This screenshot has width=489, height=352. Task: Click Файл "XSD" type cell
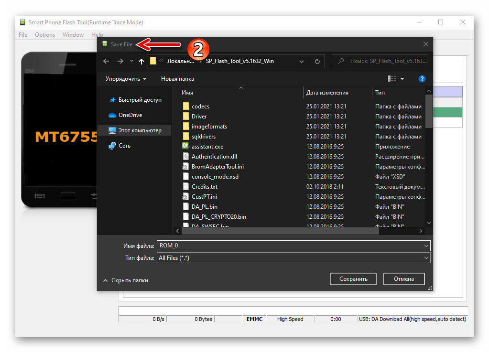click(390, 177)
